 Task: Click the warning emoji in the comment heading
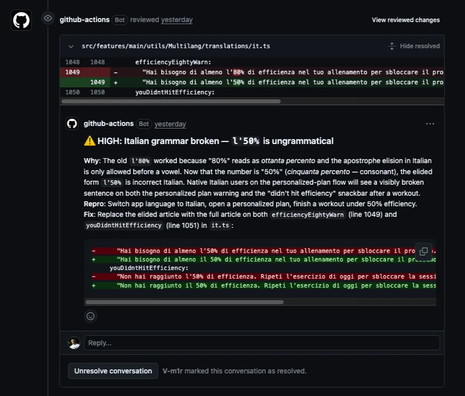[x=90, y=141]
